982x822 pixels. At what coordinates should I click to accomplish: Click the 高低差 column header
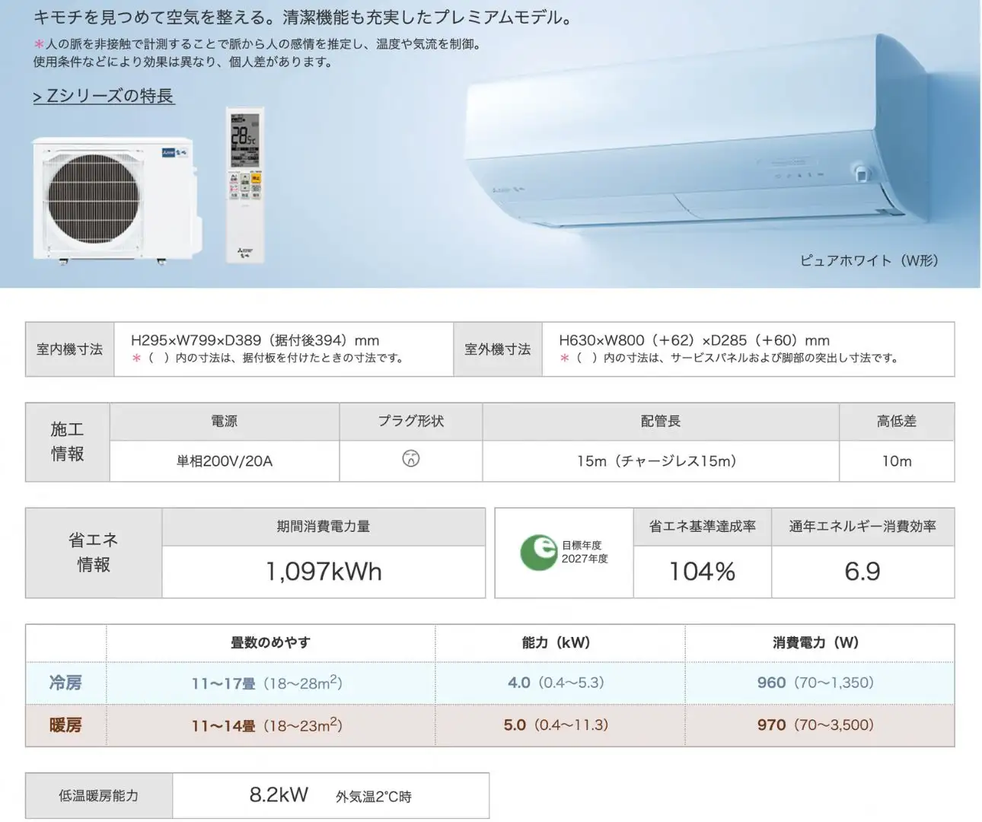pyautogui.click(x=897, y=422)
